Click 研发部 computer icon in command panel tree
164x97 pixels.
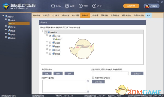click(x=53, y=42)
